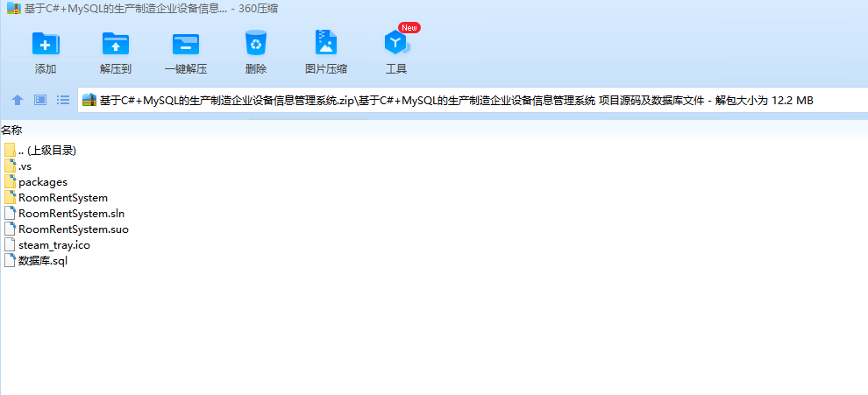
Task: Click the file icon of RoomRentSystem.sln
Action: [x=10, y=214]
